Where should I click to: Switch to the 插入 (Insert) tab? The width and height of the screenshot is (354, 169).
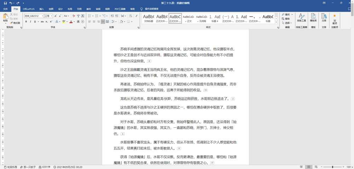(42, 9)
